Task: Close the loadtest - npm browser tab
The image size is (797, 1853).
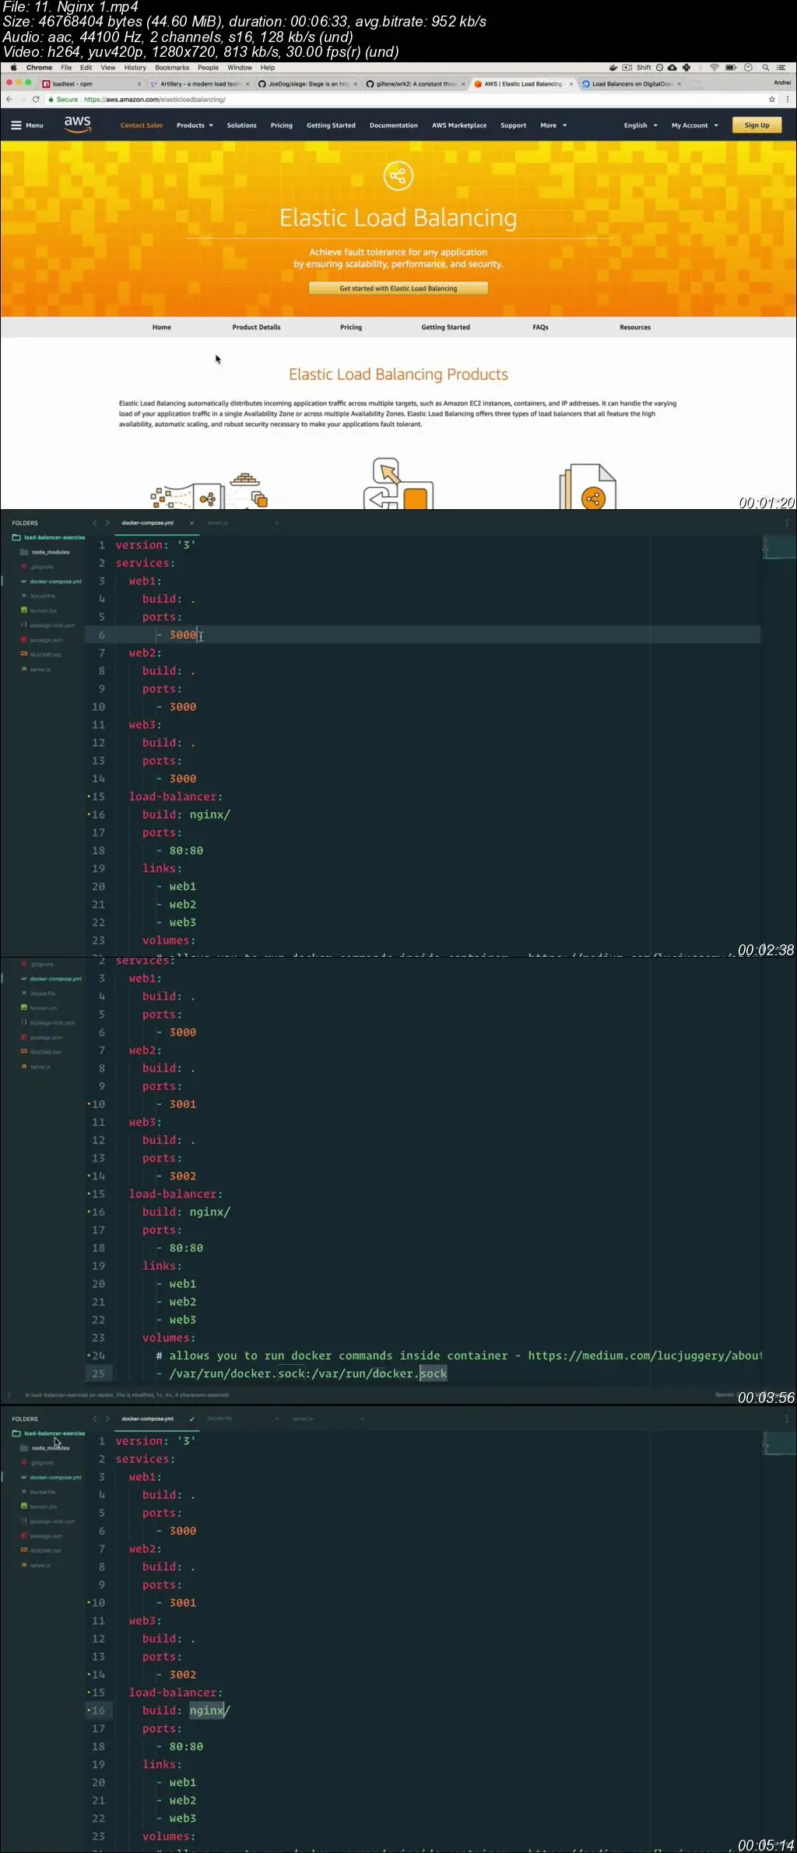Action: point(139,84)
